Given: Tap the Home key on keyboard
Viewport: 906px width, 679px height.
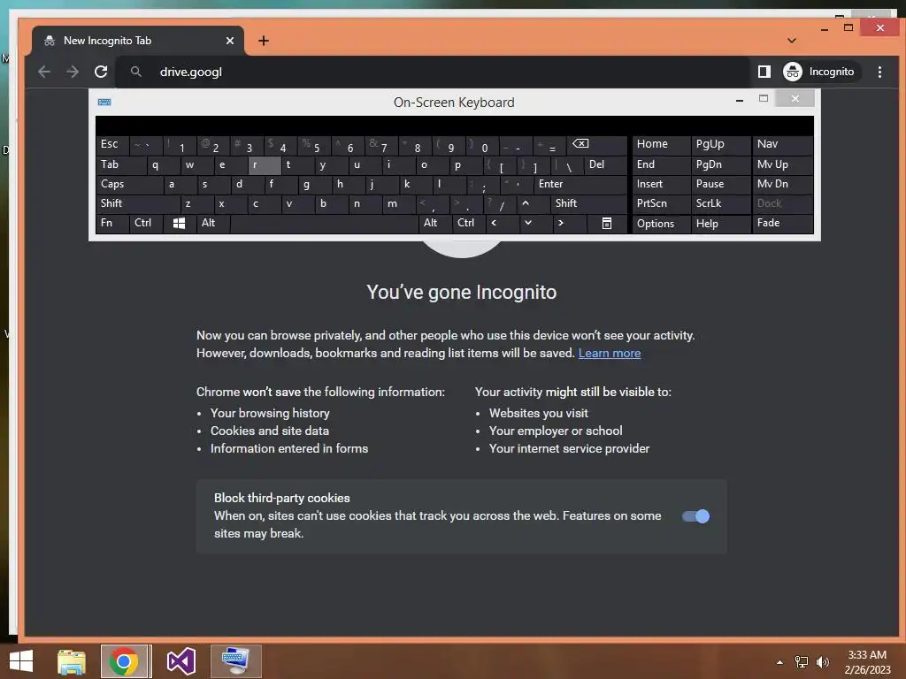Looking at the screenshot, I should click(x=661, y=144).
